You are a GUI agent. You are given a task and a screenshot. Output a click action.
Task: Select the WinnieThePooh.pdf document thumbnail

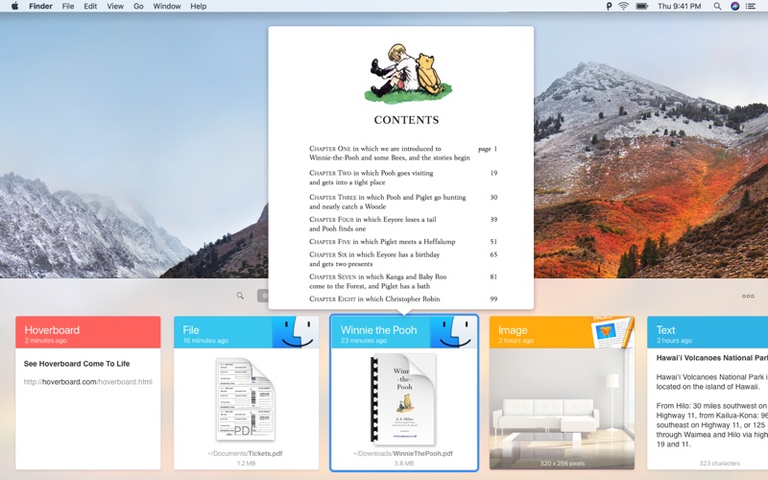(x=403, y=398)
